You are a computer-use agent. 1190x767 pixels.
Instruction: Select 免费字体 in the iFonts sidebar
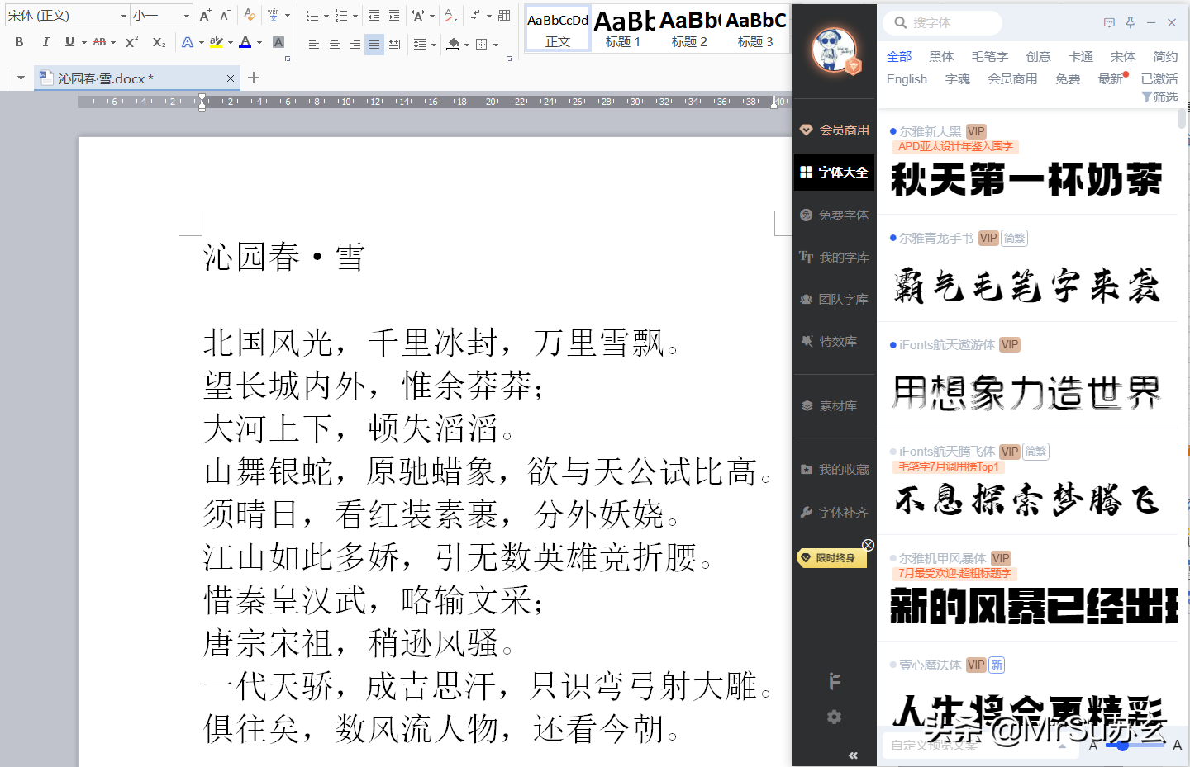pos(833,215)
